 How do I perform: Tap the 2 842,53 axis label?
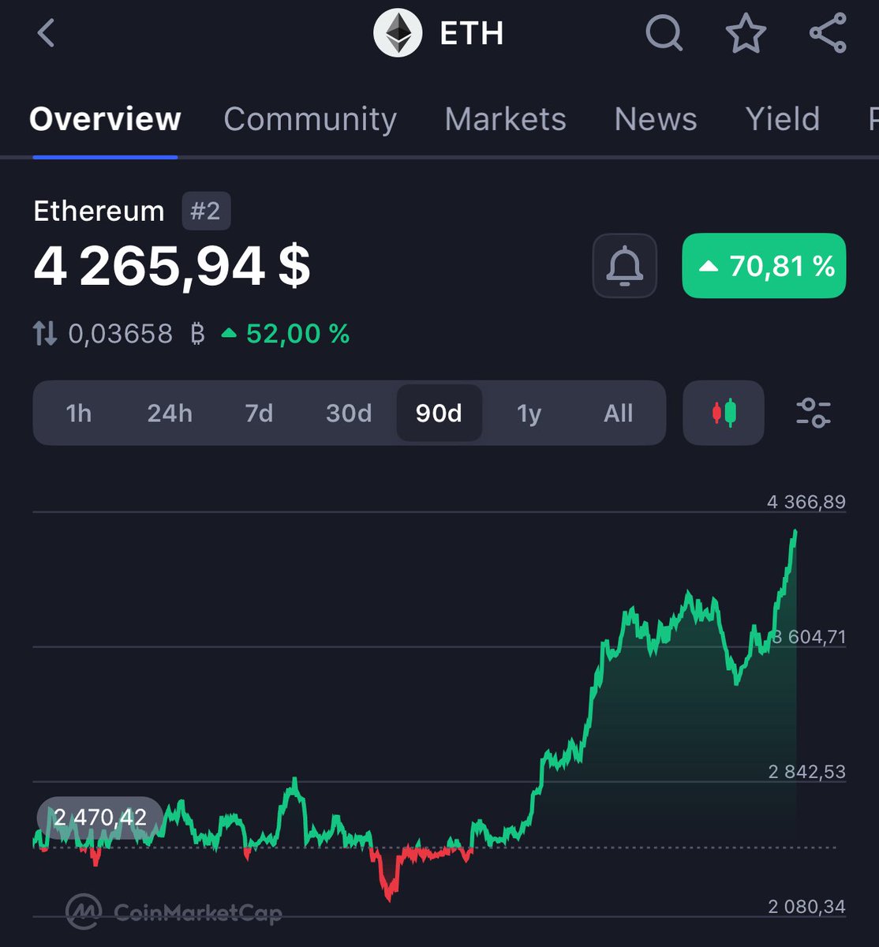806,772
